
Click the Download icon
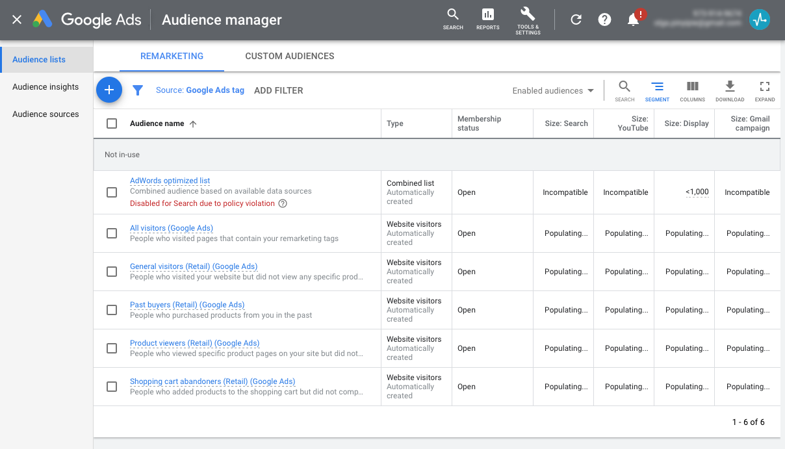[x=730, y=91]
